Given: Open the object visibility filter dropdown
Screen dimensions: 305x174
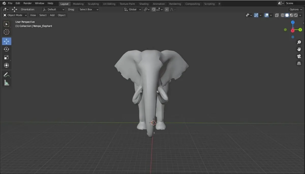Looking at the screenshot, I should pyautogui.click(x=249, y=15).
